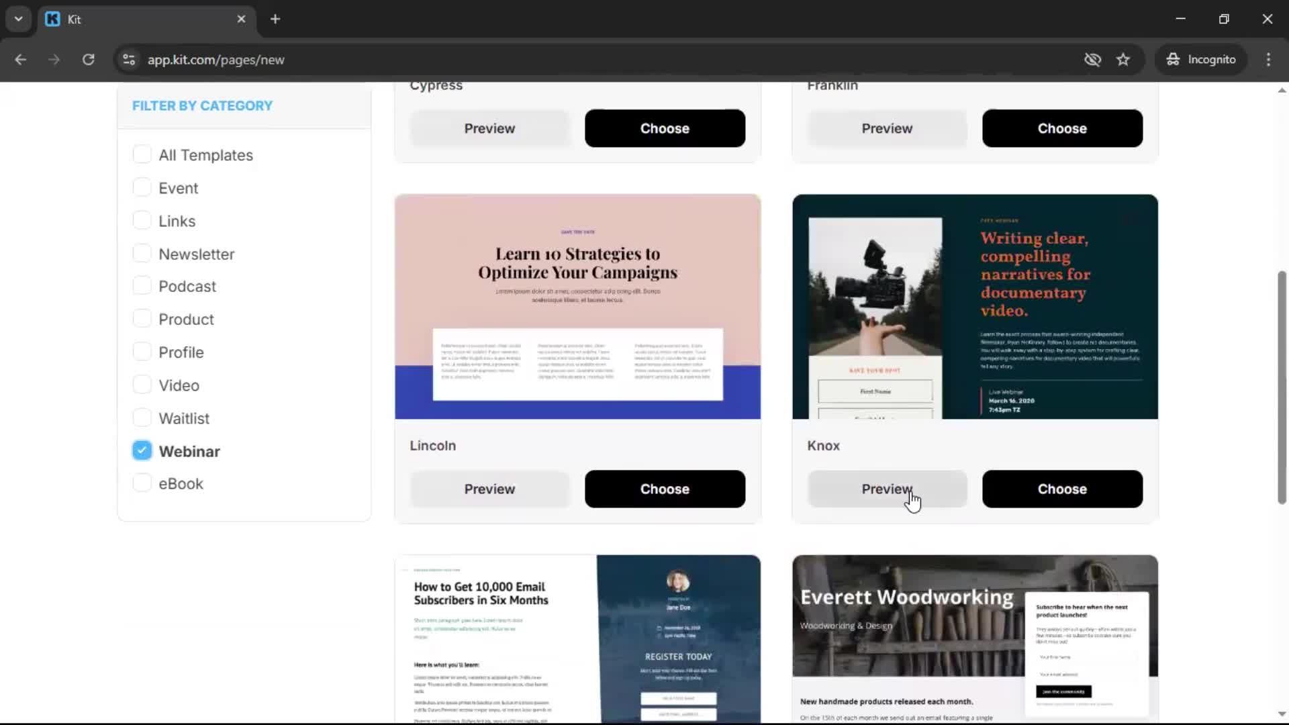Reload the current page
This screenshot has height=725, width=1289.
[88, 59]
